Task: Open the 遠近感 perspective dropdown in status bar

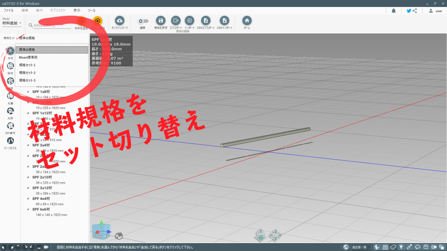Action: coord(360,247)
